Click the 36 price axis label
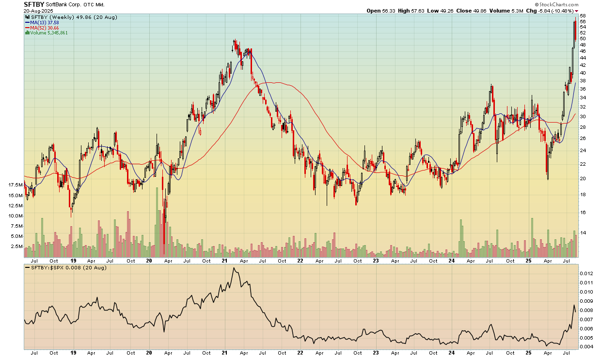This screenshot has height=357, width=601. (x=583, y=89)
